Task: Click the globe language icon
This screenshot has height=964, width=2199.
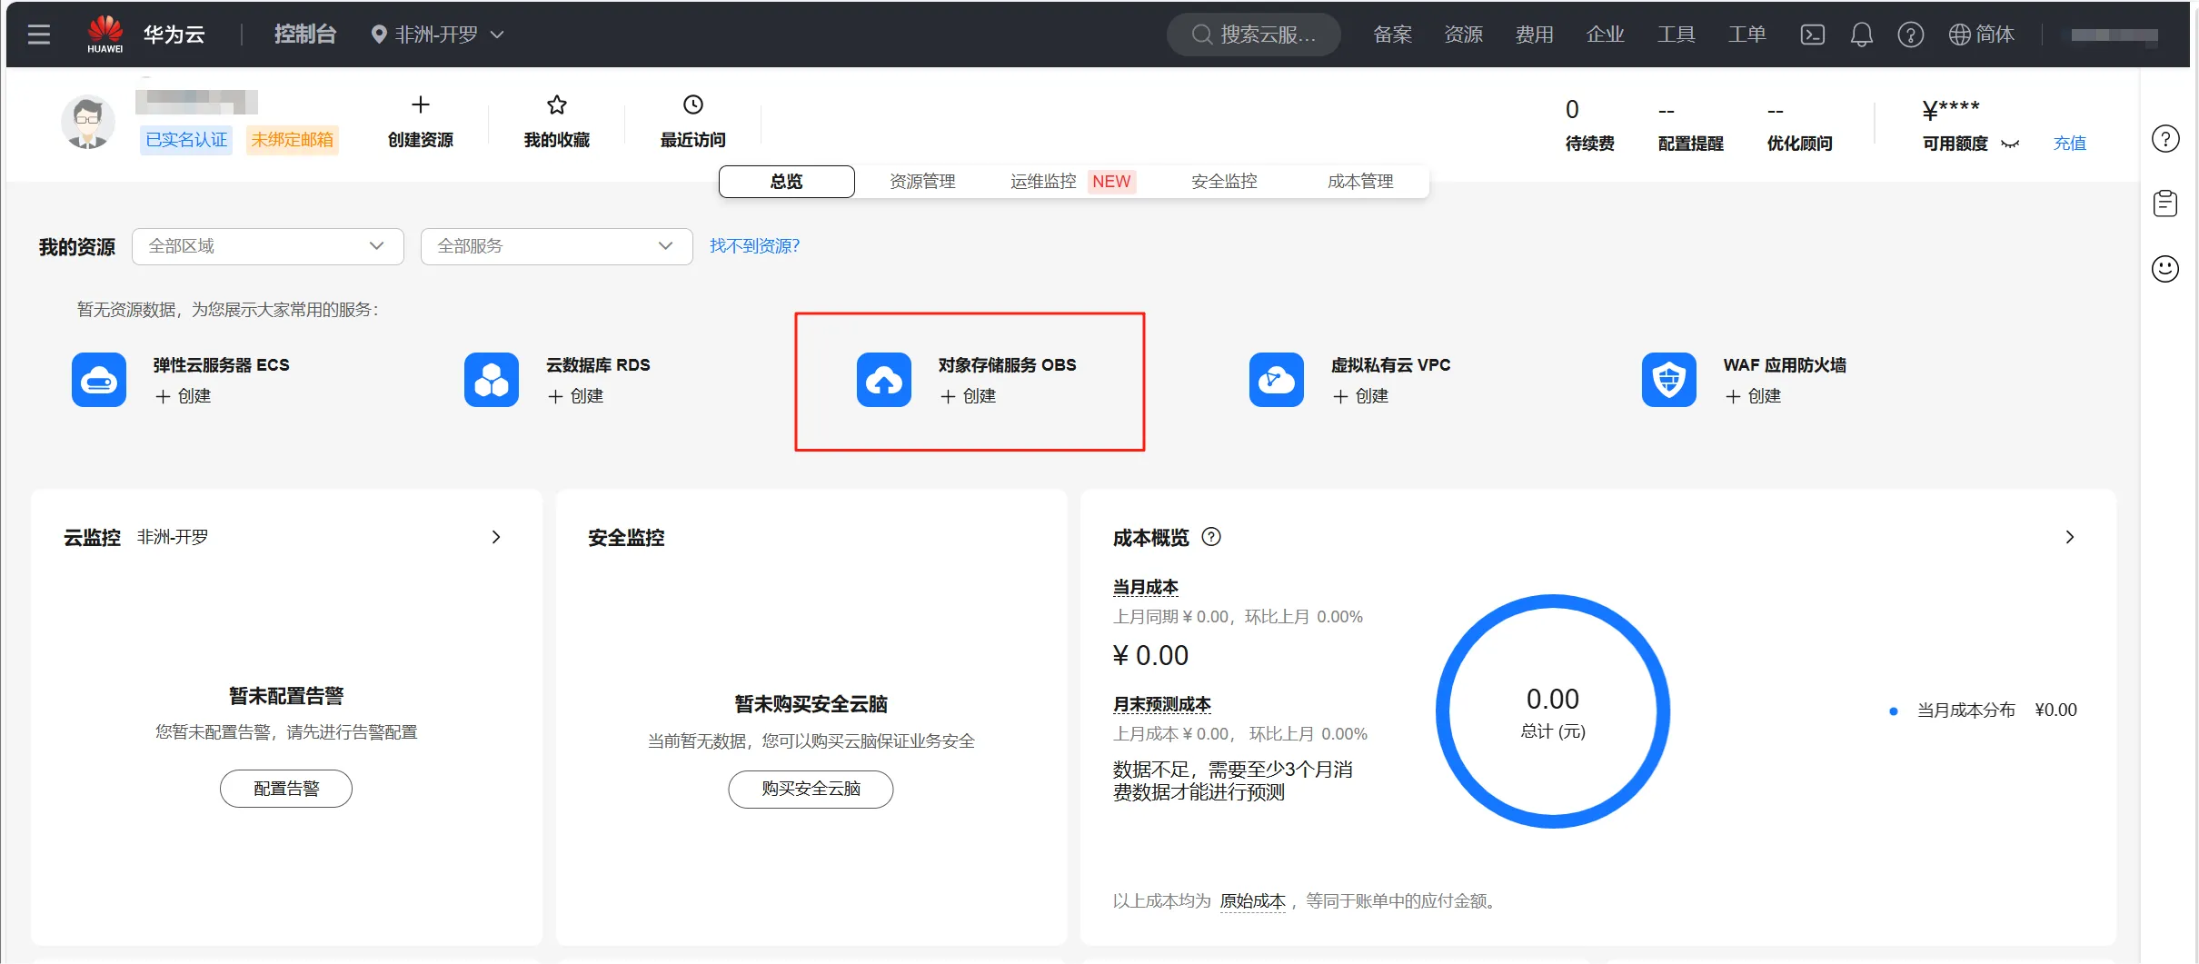Action: pos(1960,35)
